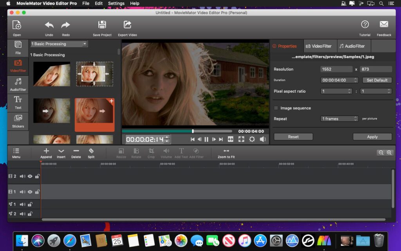Select the Split tool in the timeline toolbar
This screenshot has height=251, width=401.
tap(91, 152)
